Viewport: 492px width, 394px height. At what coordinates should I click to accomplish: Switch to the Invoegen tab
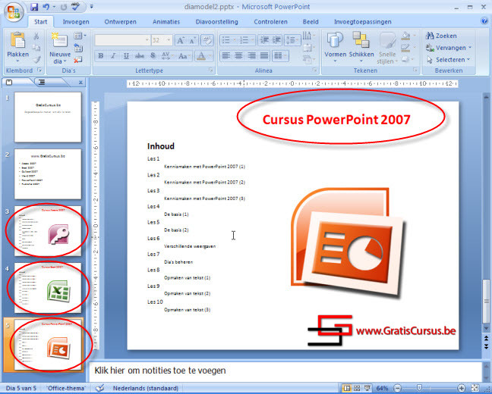76,22
